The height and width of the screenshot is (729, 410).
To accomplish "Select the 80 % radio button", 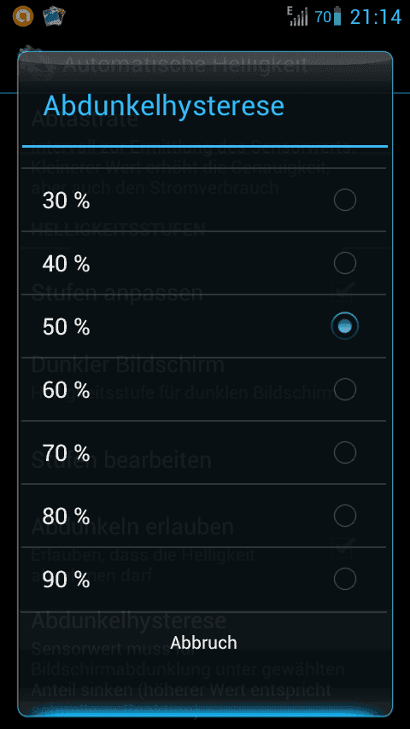I will [345, 516].
